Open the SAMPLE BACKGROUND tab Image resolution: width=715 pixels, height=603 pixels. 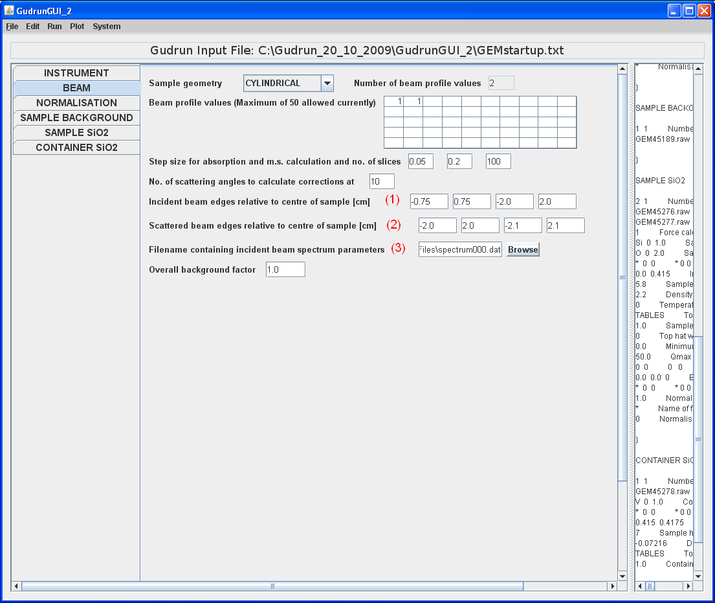point(76,118)
